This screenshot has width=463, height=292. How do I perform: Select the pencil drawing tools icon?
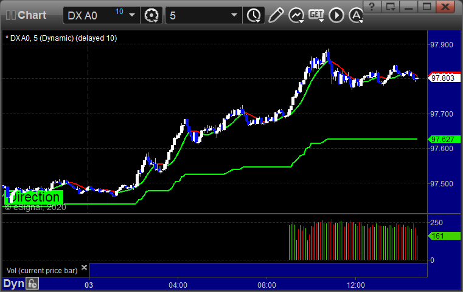tap(276, 15)
